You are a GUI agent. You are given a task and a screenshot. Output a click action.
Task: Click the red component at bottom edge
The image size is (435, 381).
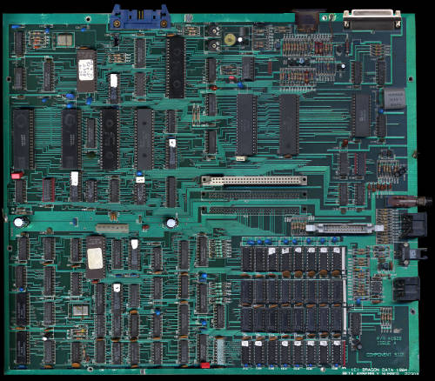click(205, 365)
